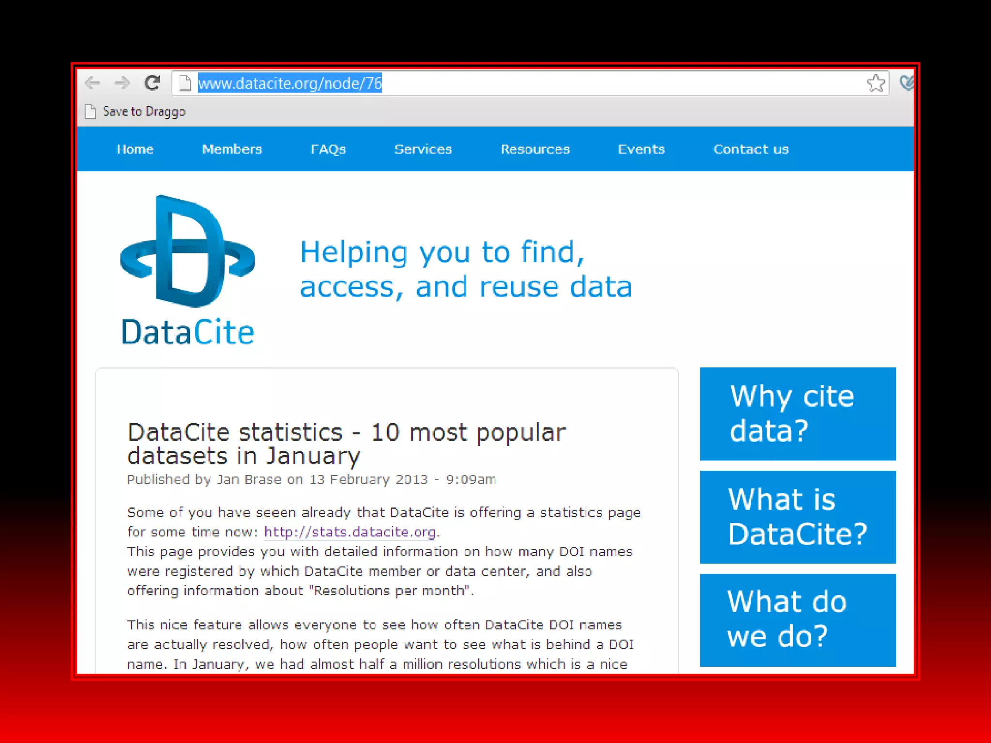Image resolution: width=991 pixels, height=743 pixels.
Task: Click the browser back arrow
Action: 92,83
